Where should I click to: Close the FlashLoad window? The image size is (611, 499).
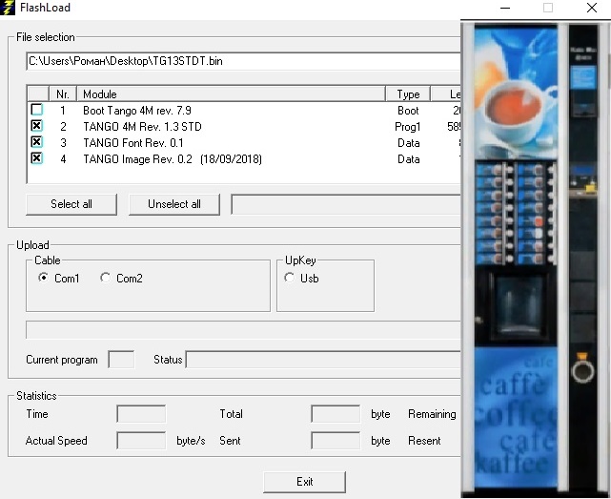tap(592, 8)
